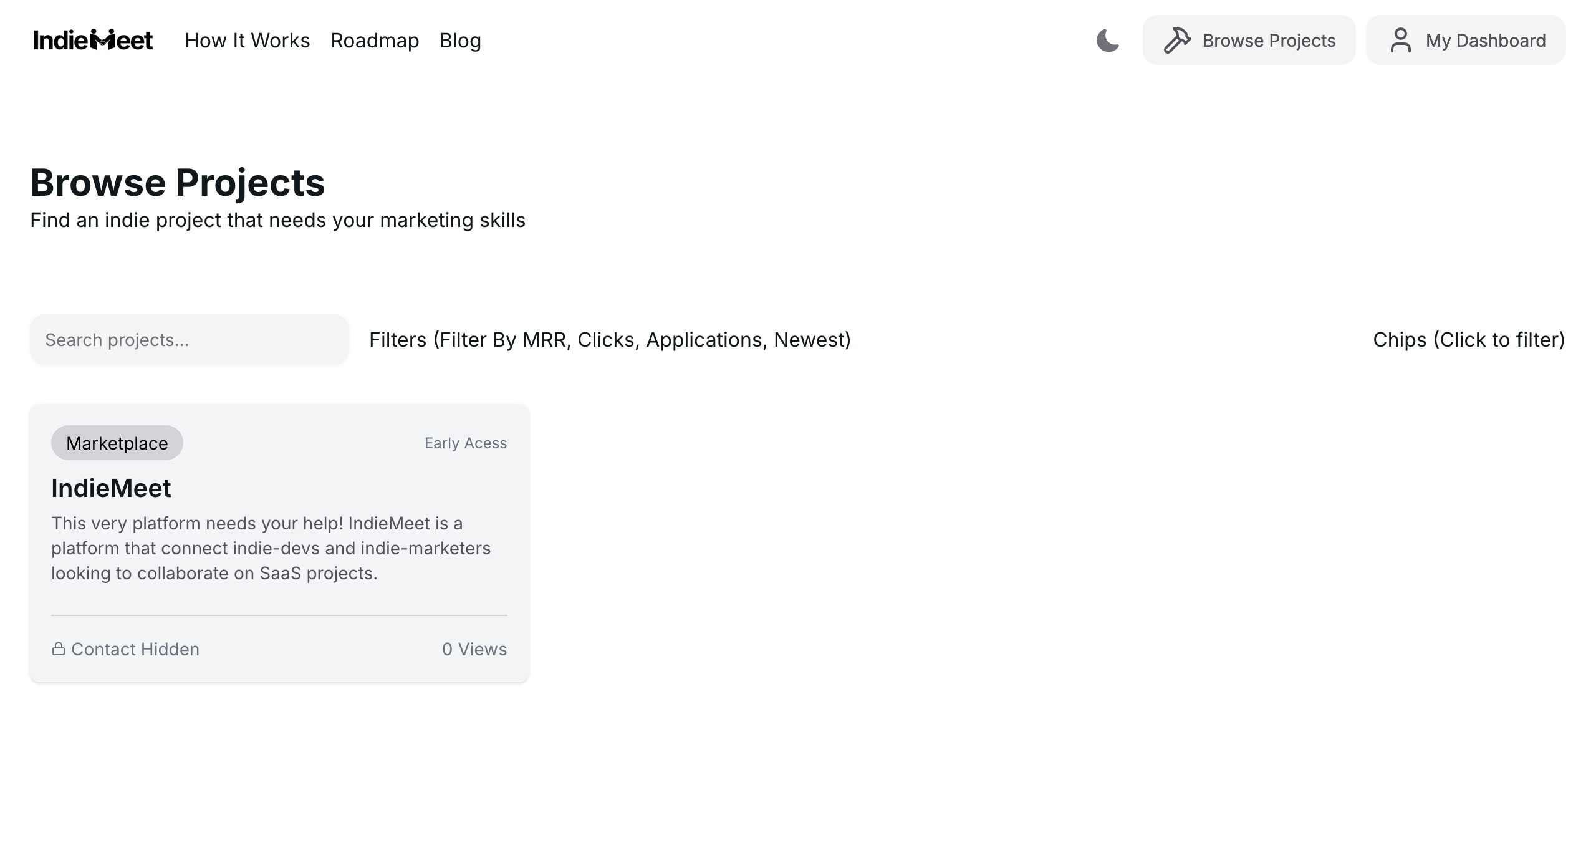Viewport: 1596px width, 858px height.
Task: Navigate to the Roadmap page
Action: pyautogui.click(x=374, y=40)
